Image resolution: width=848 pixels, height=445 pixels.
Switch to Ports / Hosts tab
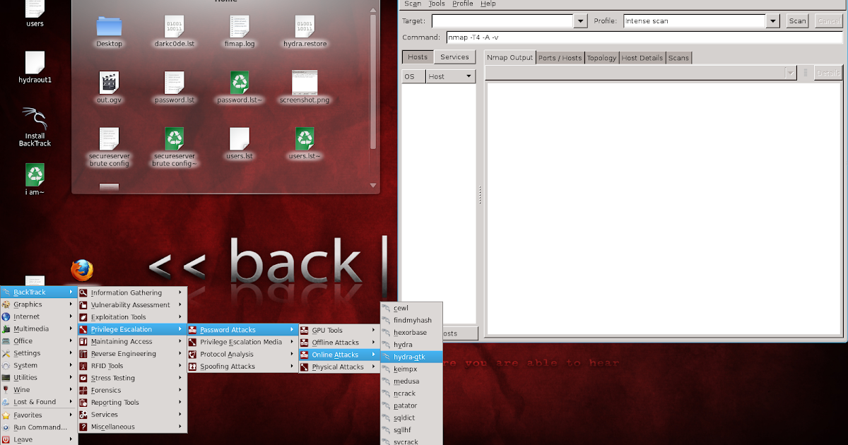click(560, 58)
